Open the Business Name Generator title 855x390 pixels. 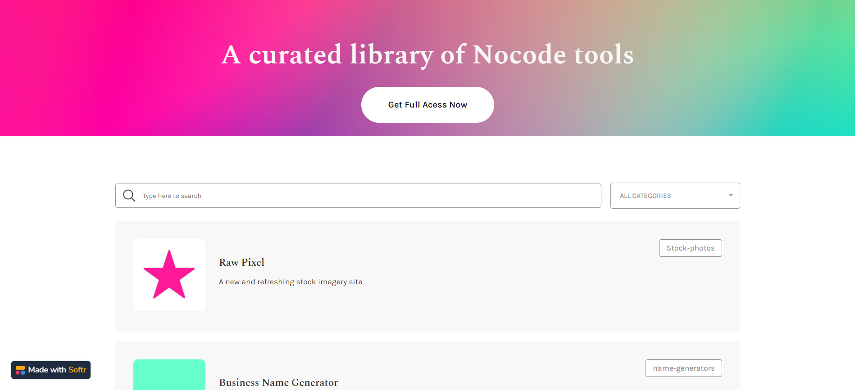(x=278, y=382)
